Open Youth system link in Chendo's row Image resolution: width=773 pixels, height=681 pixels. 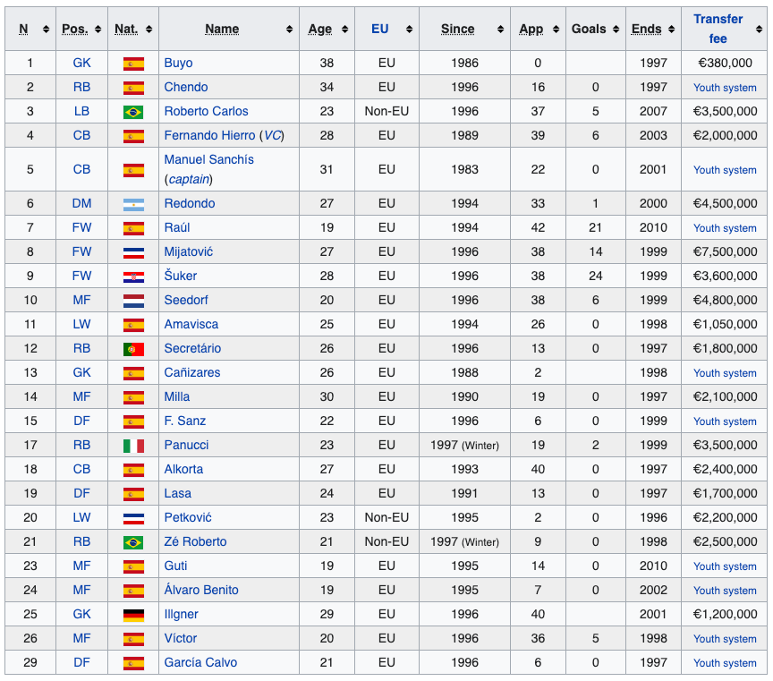tap(725, 88)
